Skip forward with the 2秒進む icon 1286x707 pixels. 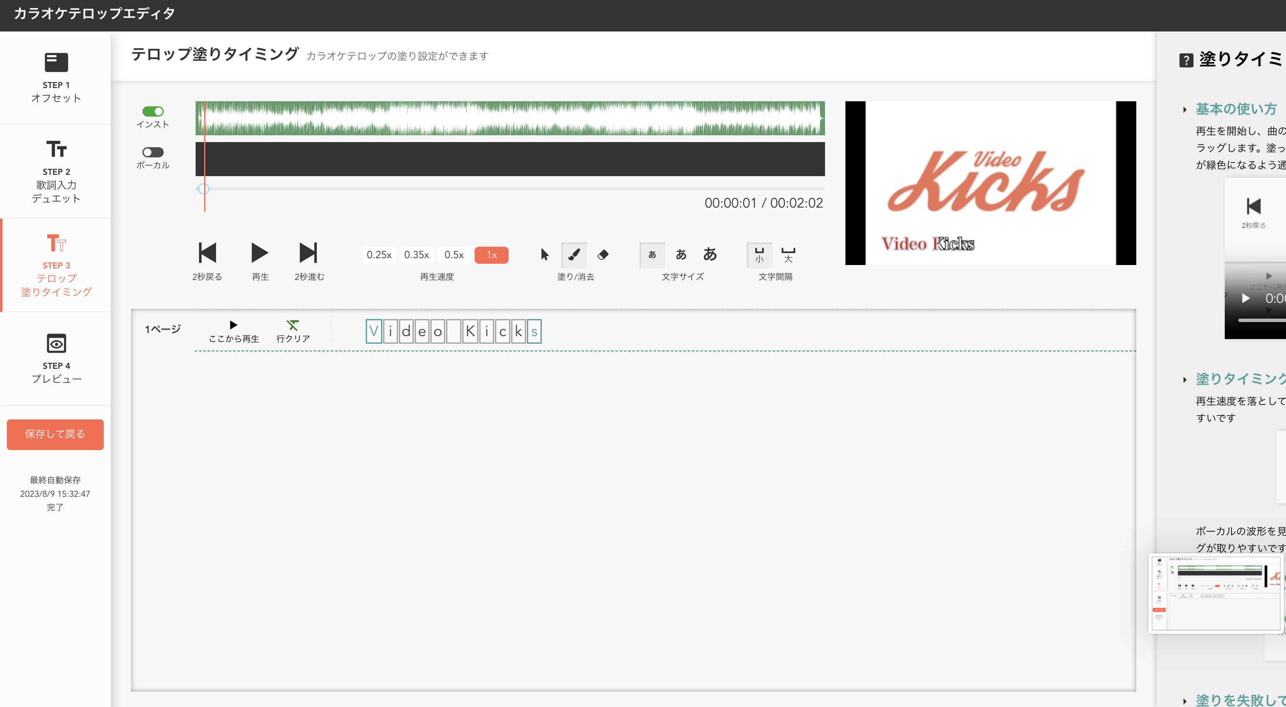coord(308,253)
